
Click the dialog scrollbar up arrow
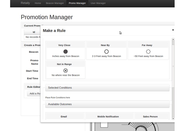(x=173, y=39)
